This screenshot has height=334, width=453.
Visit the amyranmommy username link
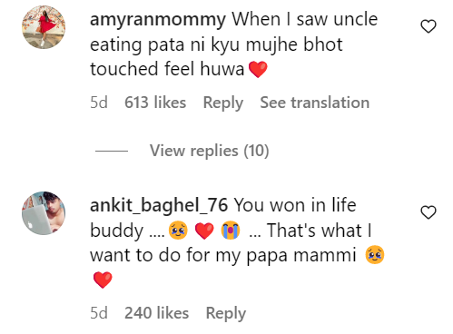click(x=158, y=20)
